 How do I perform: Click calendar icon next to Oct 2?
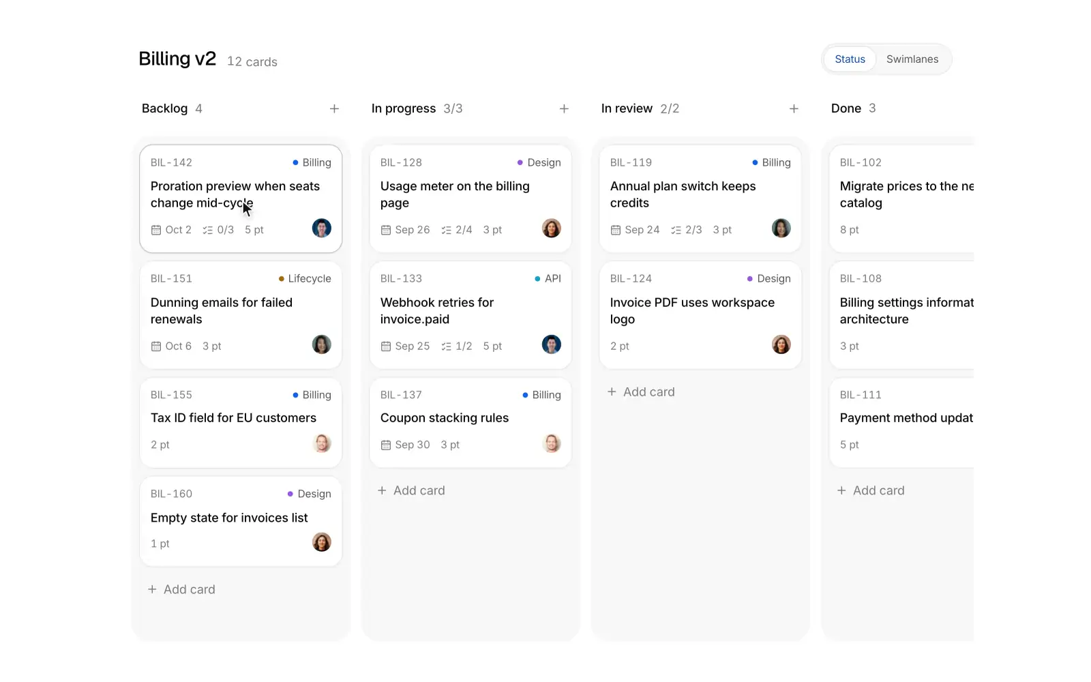[x=156, y=231]
